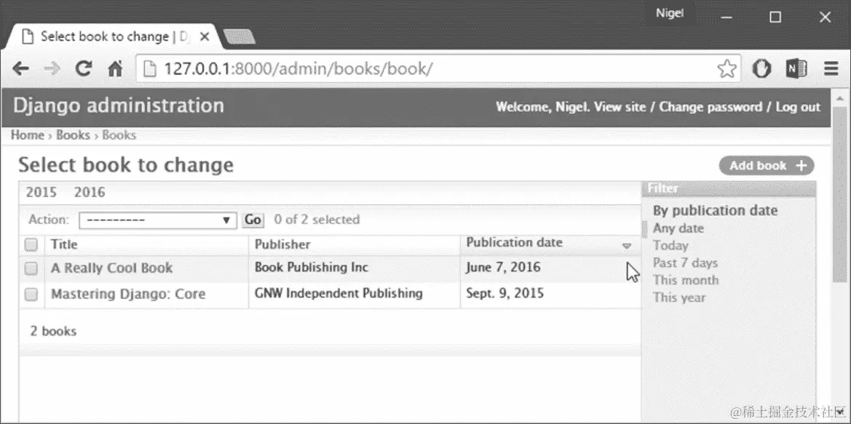Viewport: 851px width, 424px height.
Task: Click the Django administration heading
Action: point(119,105)
